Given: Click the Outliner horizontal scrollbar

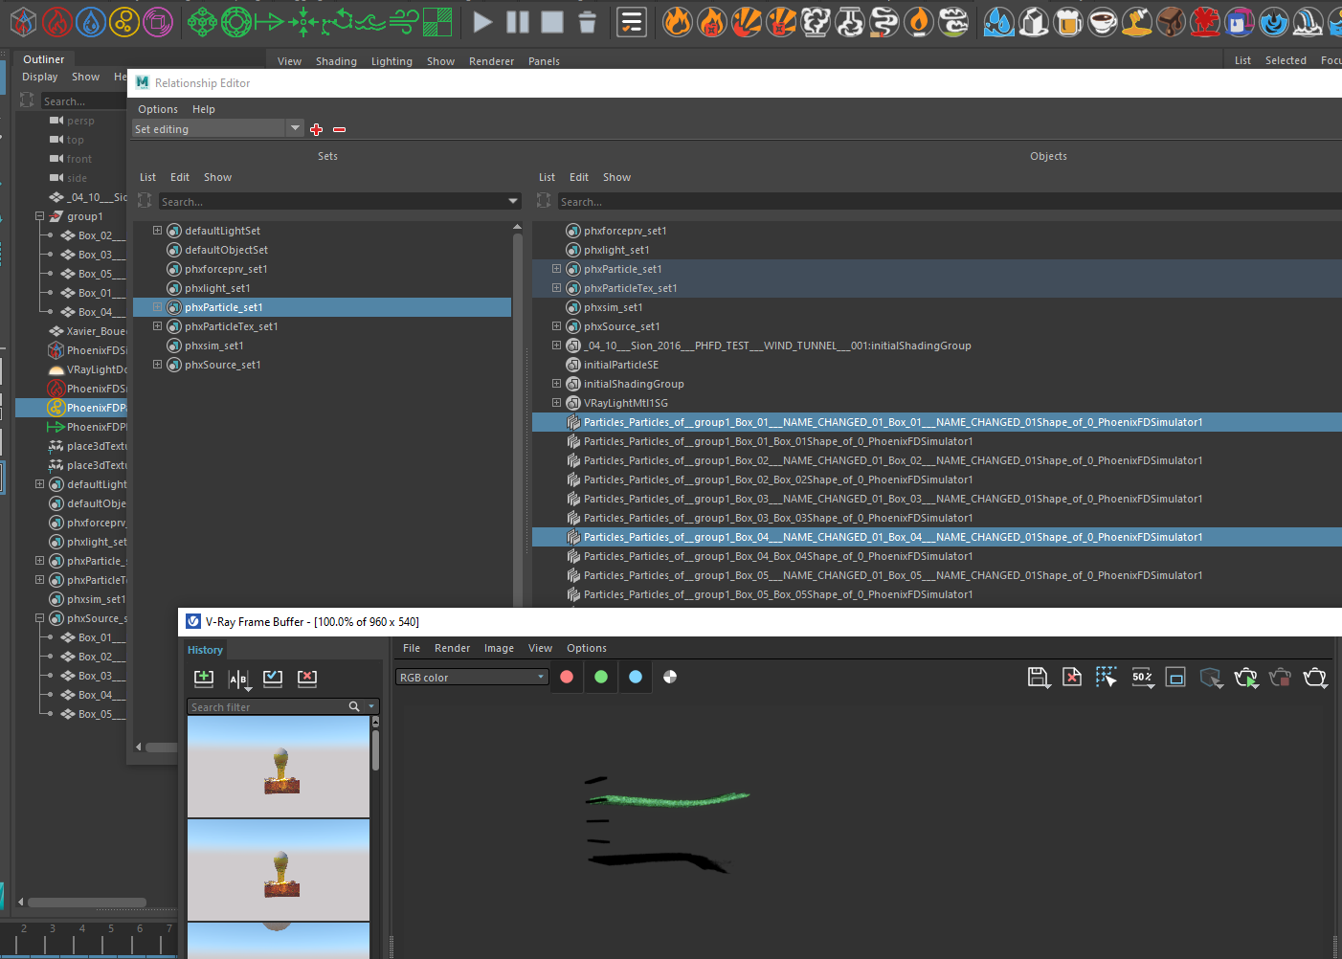Looking at the screenshot, I should tap(87, 903).
